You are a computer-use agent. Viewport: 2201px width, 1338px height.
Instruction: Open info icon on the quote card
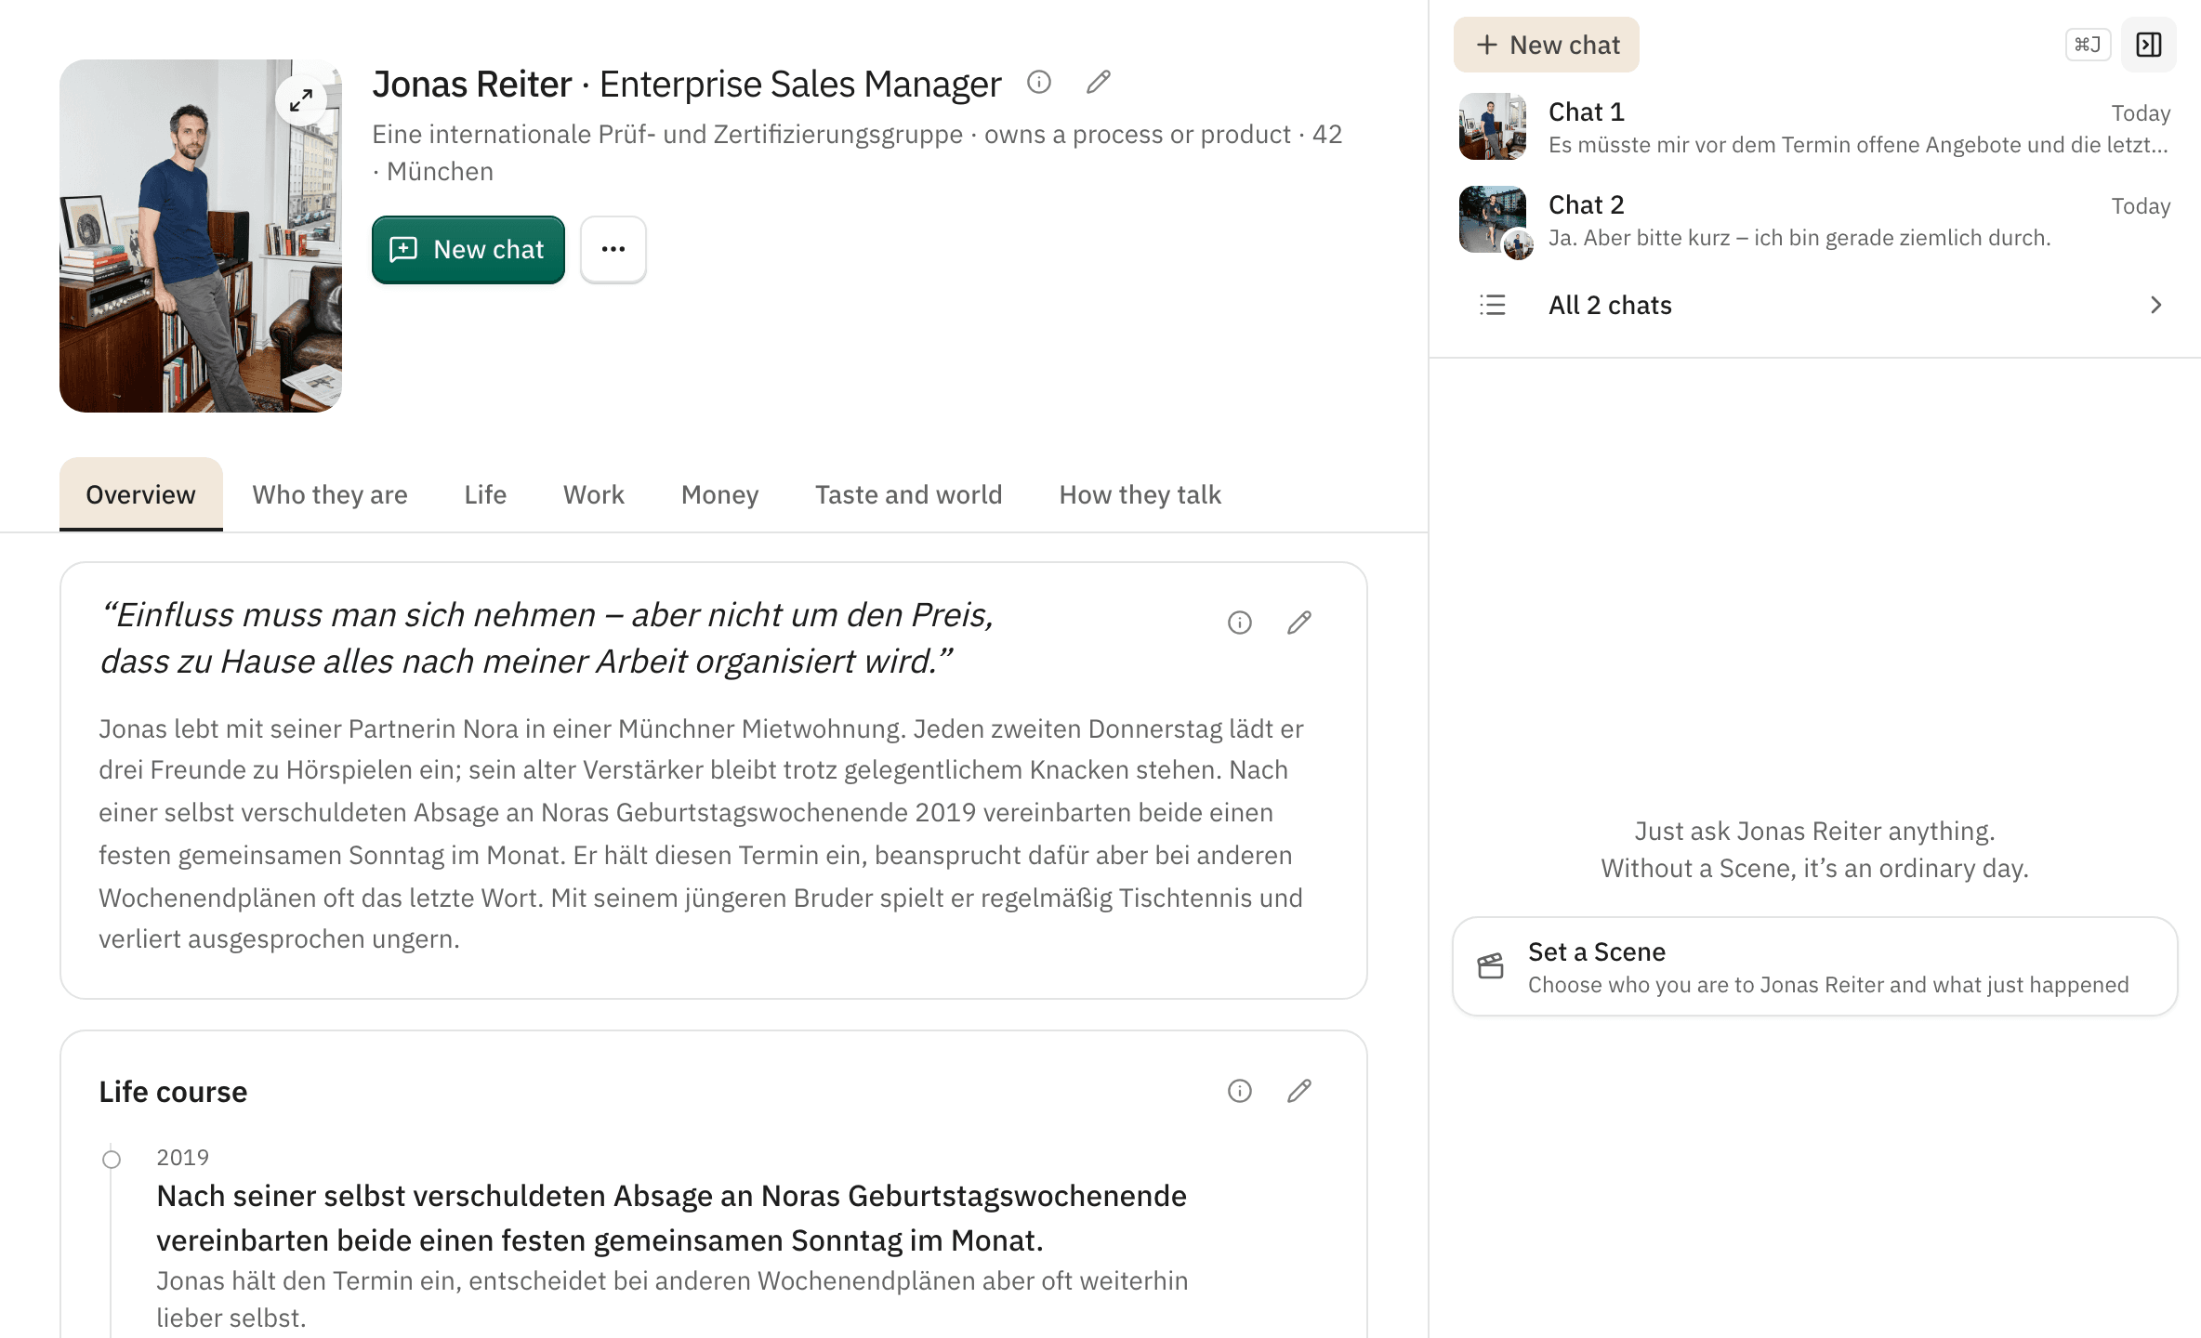click(1240, 623)
